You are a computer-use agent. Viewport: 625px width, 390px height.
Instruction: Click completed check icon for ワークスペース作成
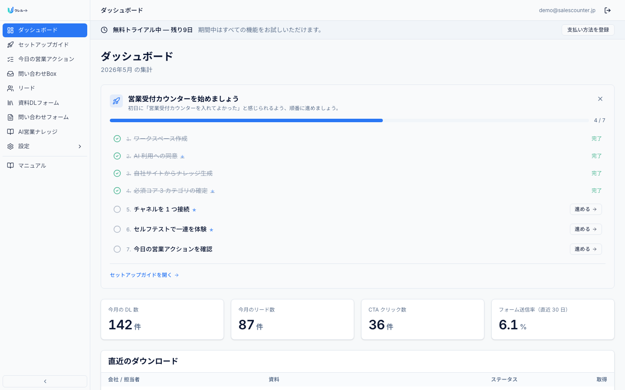(x=117, y=139)
